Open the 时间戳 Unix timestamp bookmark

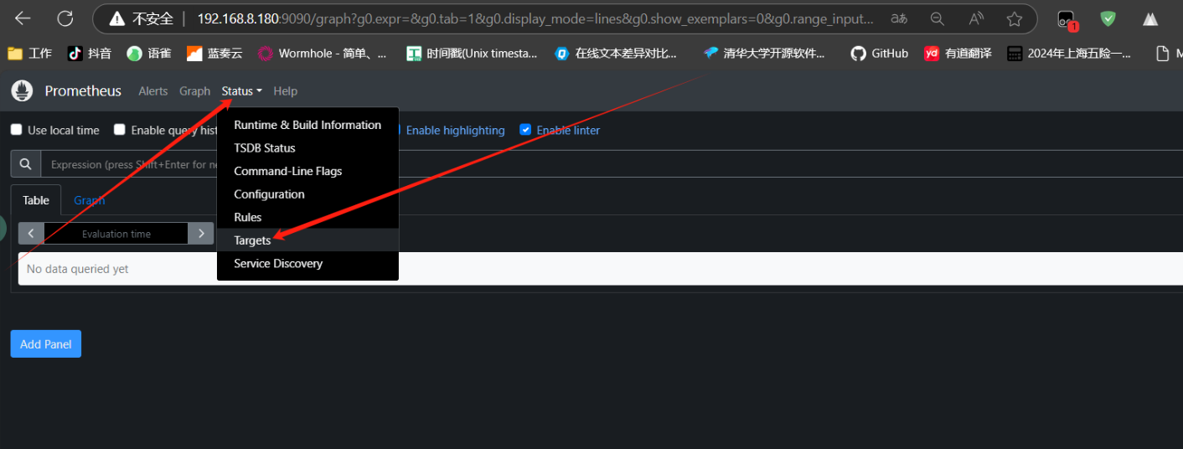(x=472, y=53)
